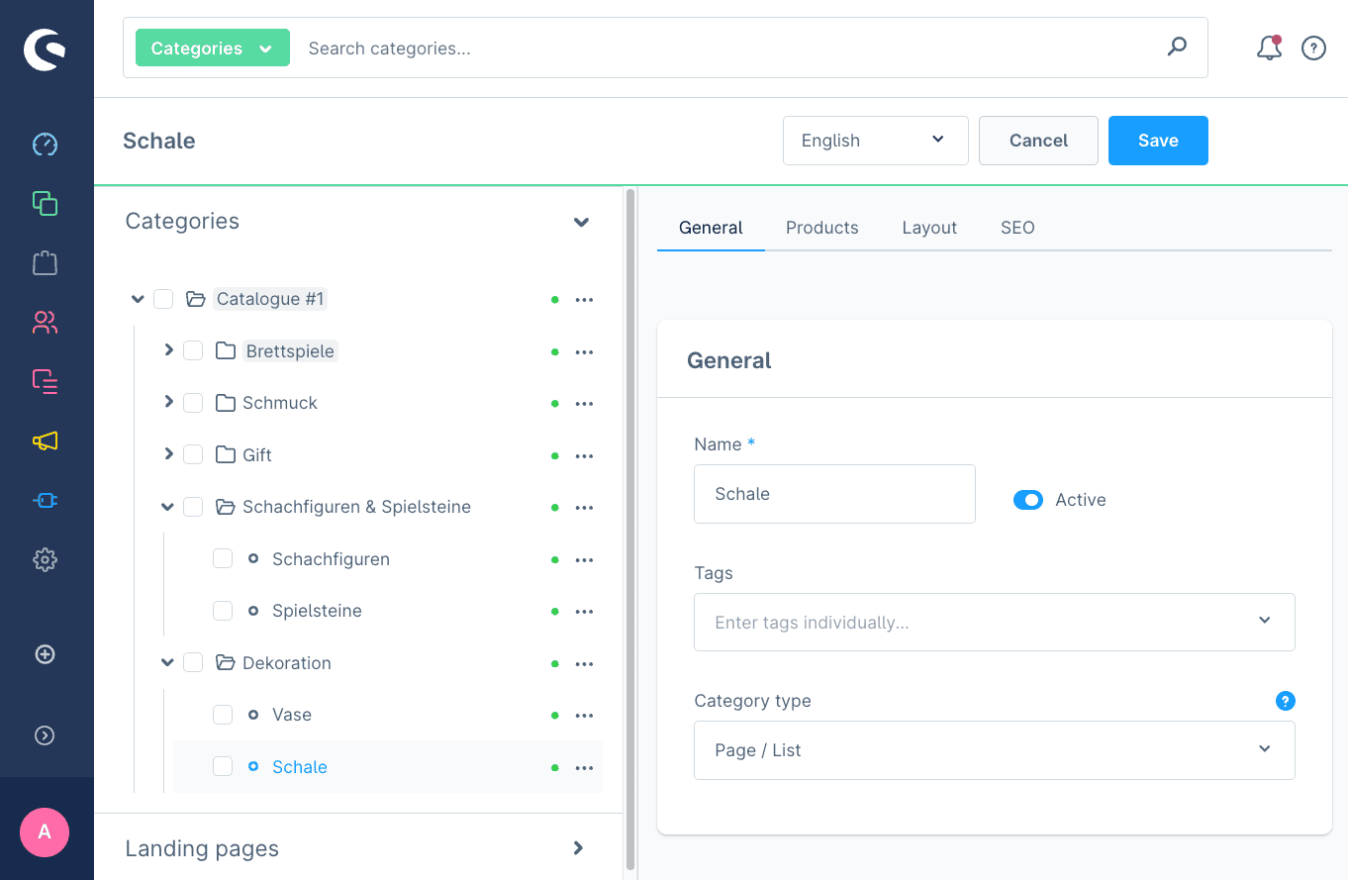Image resolution: width=1348 pixels, height=880 pixels.
Task: Click the plus circle icon in sidebar
Action: [45, 654]
